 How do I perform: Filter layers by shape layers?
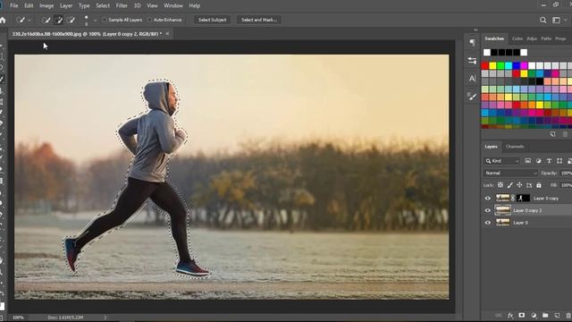pyautogui.click(x=559, y=161)
